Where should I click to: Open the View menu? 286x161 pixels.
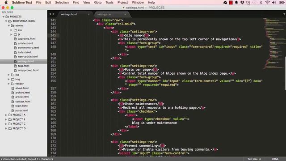[87, 2]
